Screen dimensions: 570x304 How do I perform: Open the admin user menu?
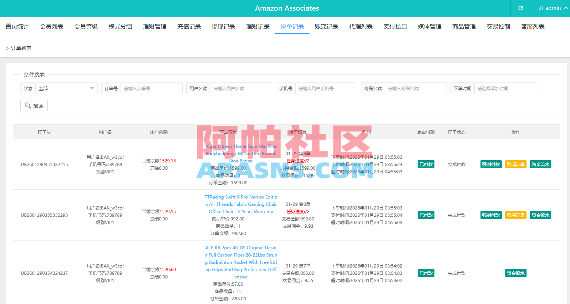(553, 8)
